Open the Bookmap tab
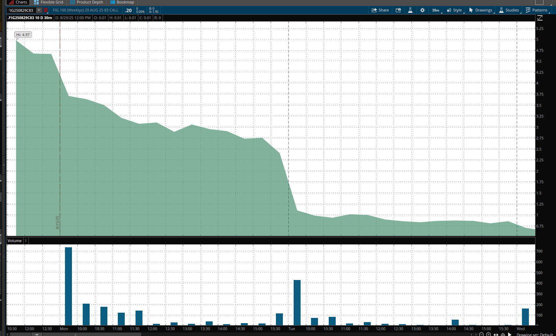Screen dimensions: 556x336 pyautogui.click(x=122, y=2)
